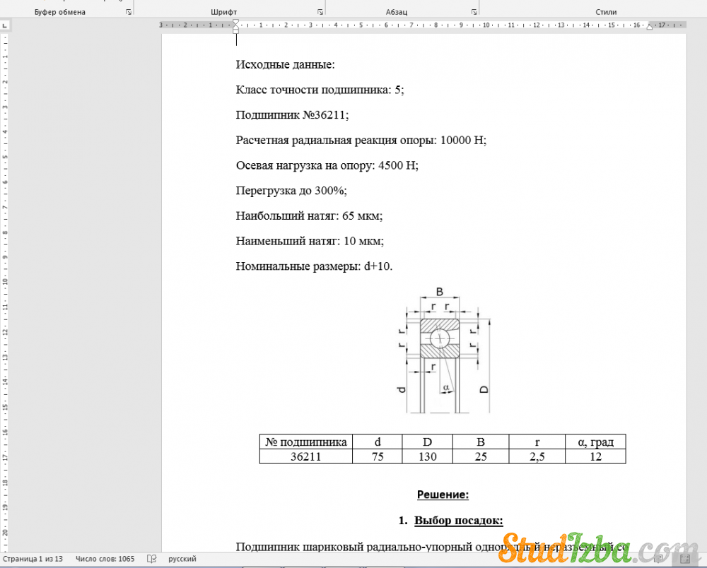Open word count Число слов: 1065
Screen dimensions: 707x568
104,559
